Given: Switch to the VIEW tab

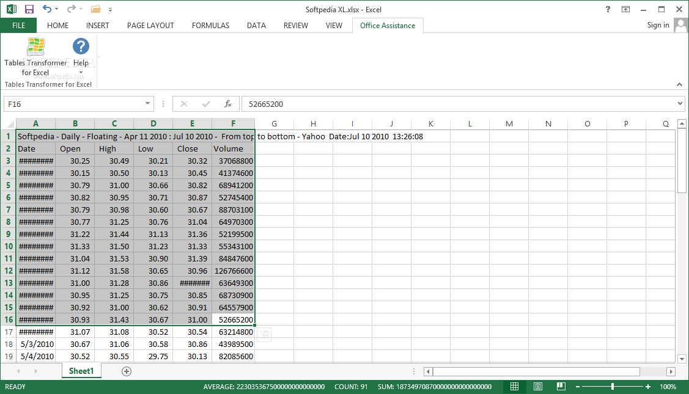Looking at the screenshot, I should tap(334, 26).
